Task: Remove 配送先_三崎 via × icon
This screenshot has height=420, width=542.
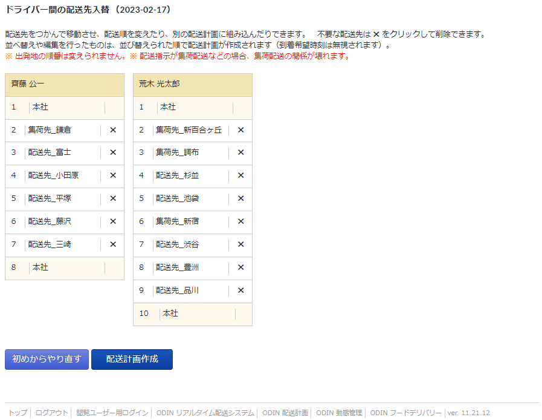Action: (112, 244)
